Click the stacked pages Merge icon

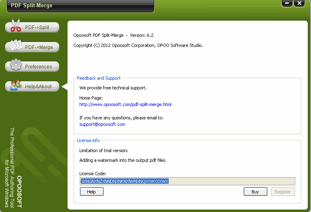tap(15, 45)
